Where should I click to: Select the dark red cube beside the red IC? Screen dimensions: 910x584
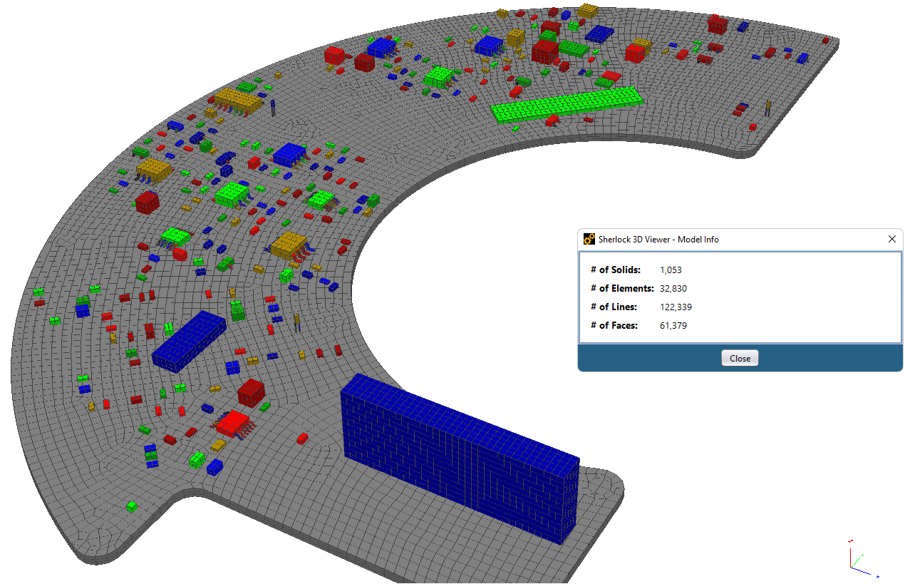coord(252,392)
